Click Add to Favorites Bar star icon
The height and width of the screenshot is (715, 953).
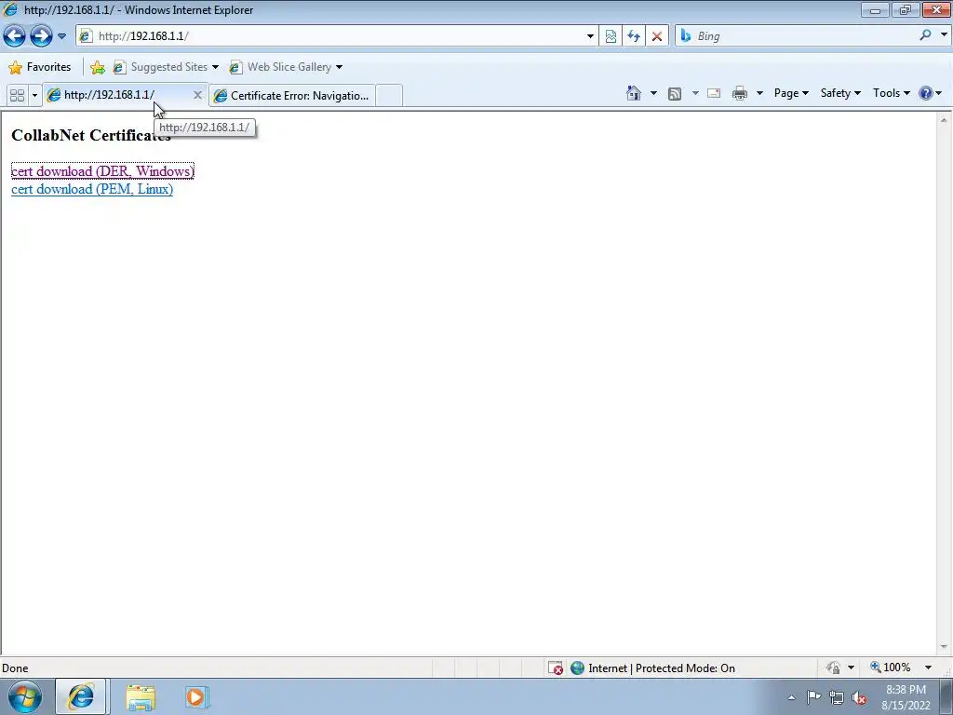point(97,67)
